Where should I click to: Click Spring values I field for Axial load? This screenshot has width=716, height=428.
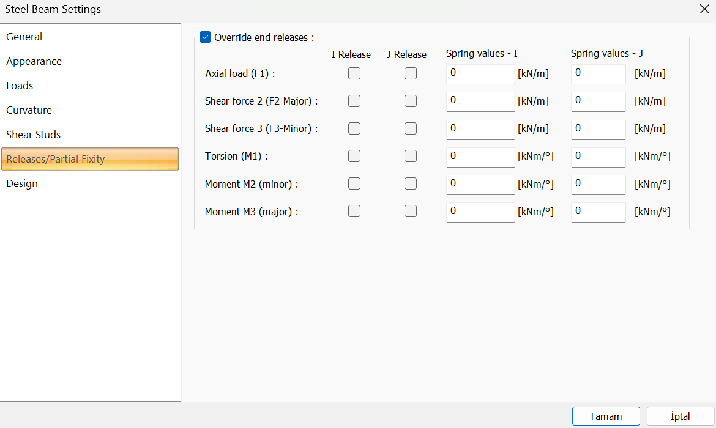click(480, 73)
